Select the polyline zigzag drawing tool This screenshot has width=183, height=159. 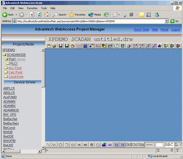click(x=54, y=145)
